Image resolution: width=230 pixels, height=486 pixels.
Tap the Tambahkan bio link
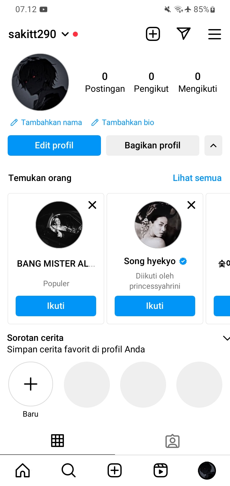coord(128,122)
